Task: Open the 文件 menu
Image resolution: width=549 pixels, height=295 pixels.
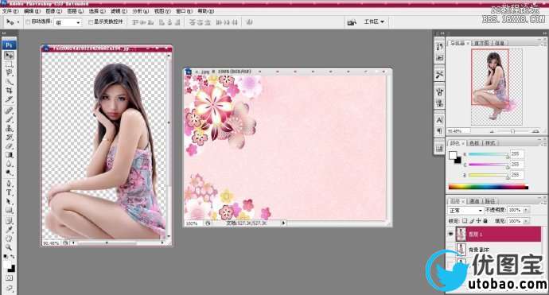Action: (10, 11)
